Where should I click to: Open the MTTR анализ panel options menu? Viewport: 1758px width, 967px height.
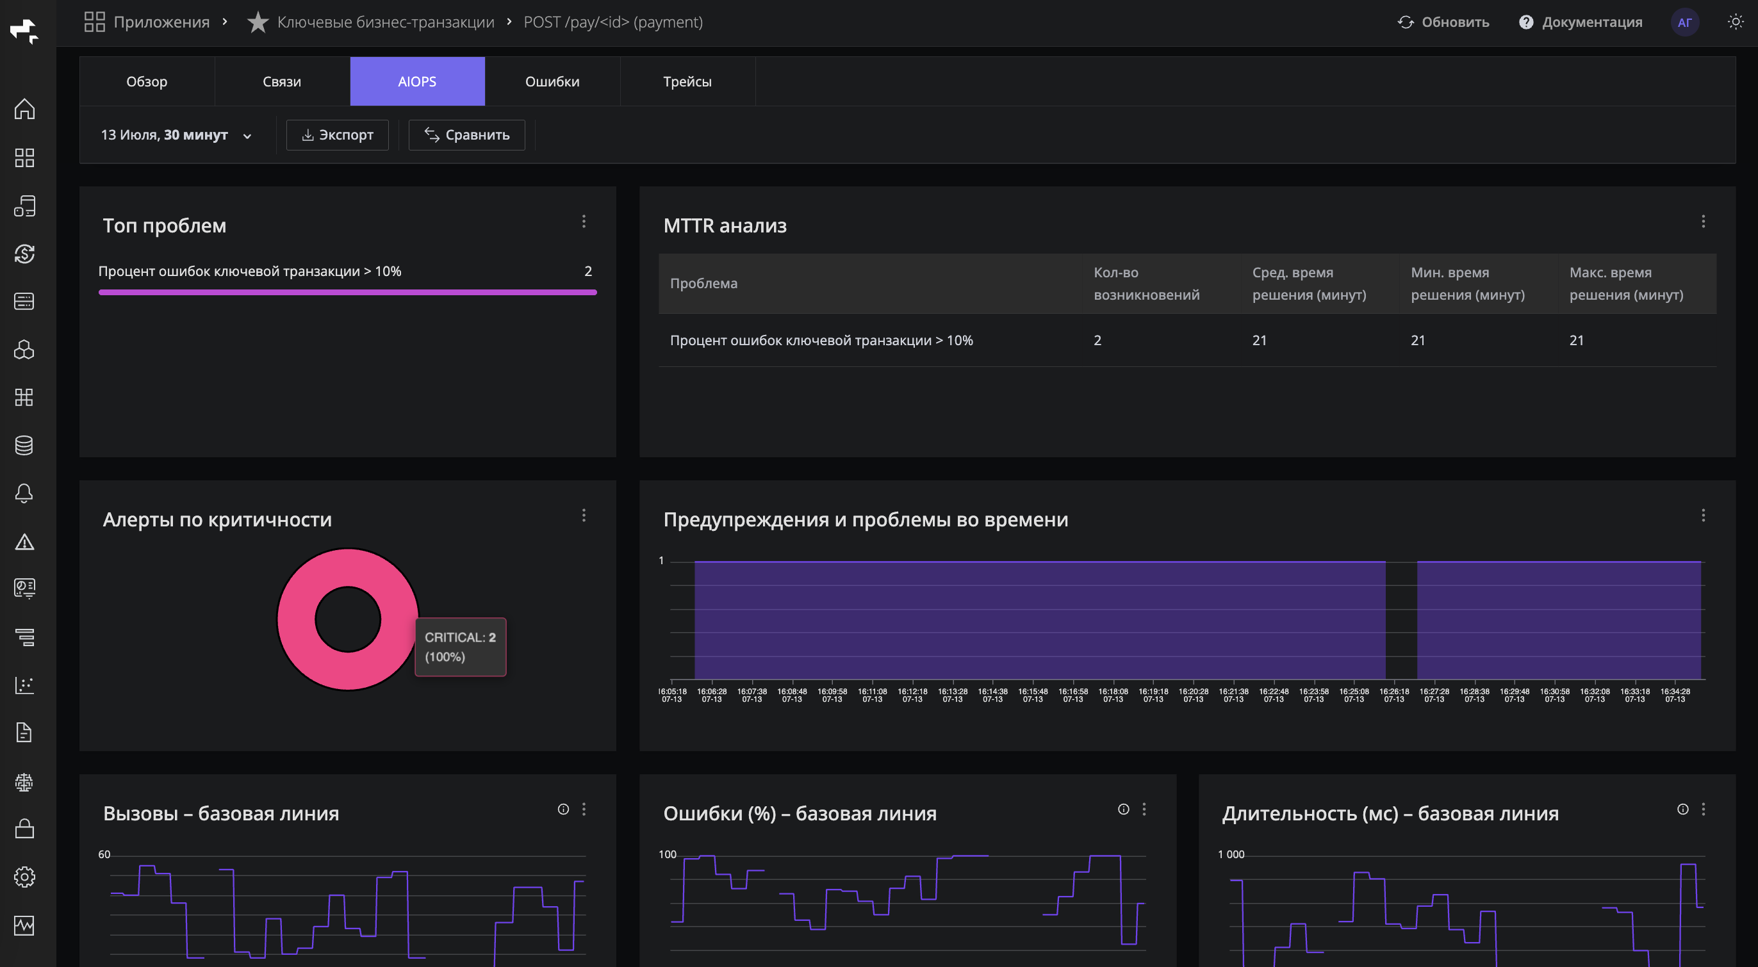(x=1704, y=222)
